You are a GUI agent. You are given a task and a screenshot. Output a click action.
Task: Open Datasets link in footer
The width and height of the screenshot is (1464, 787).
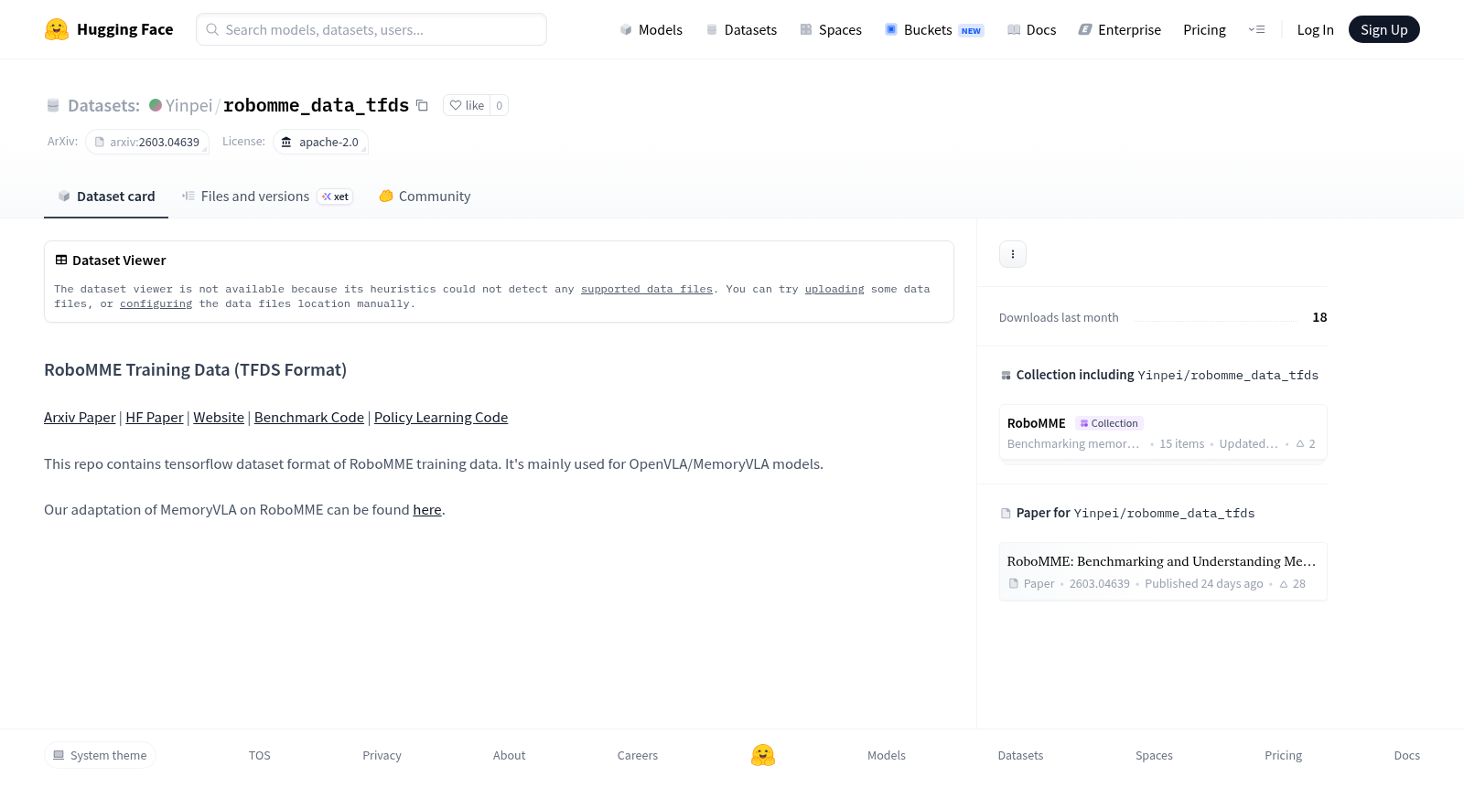pos(1020,755)
